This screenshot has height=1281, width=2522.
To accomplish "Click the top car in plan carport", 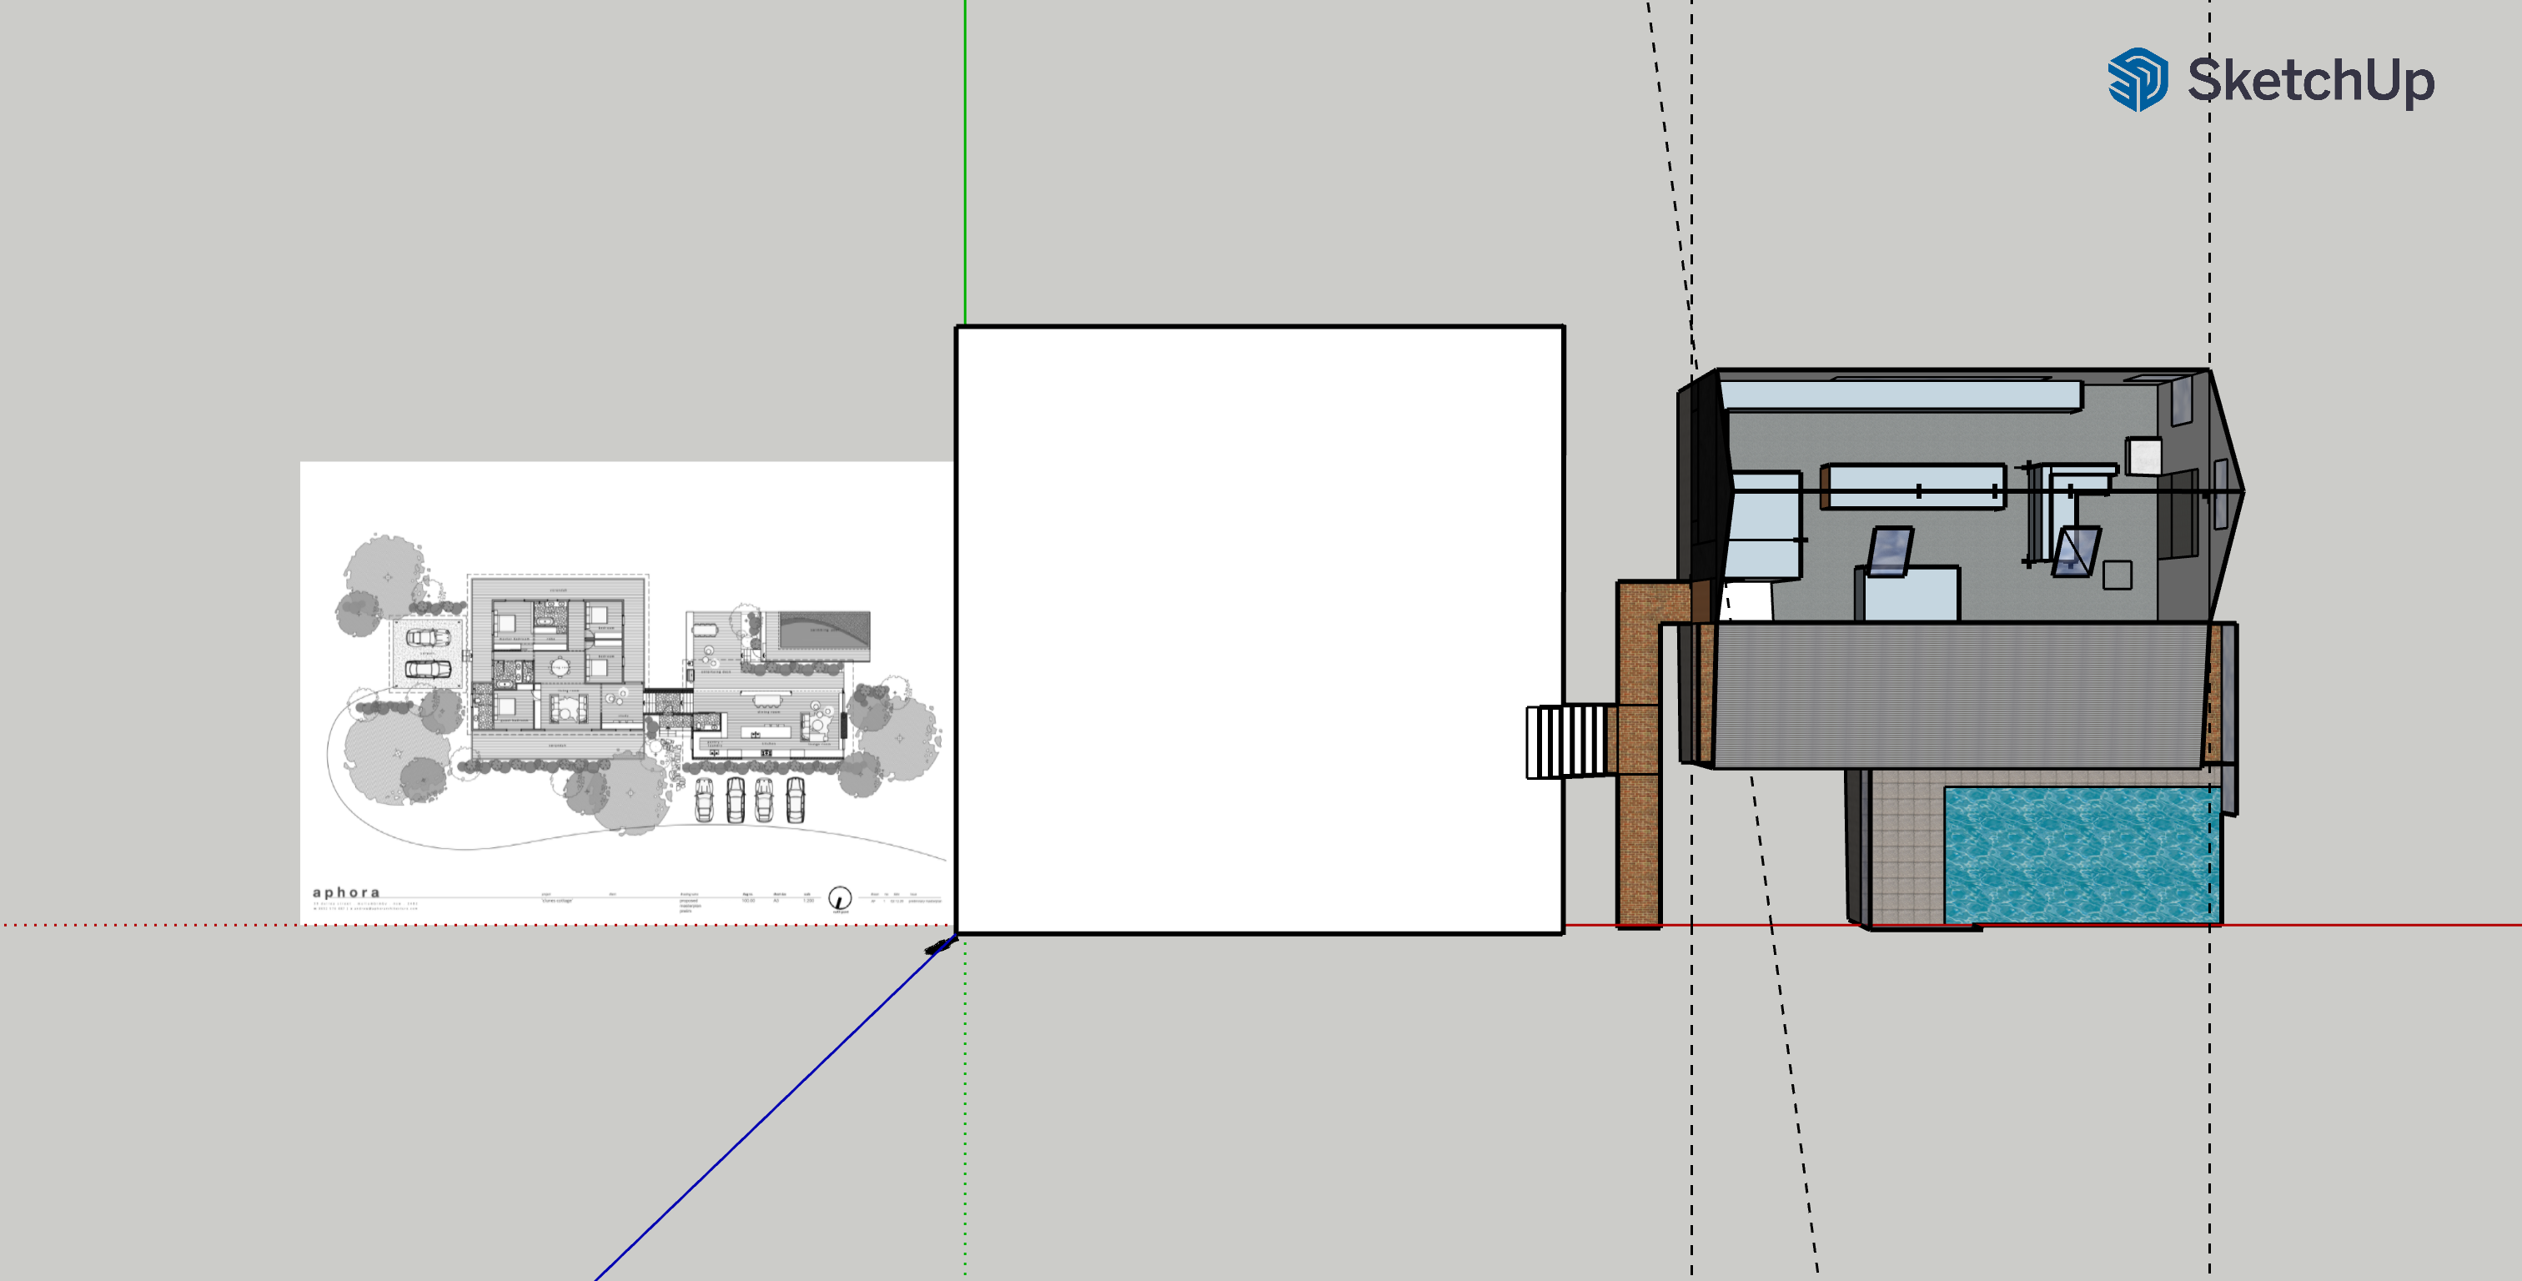I will 428,639.
